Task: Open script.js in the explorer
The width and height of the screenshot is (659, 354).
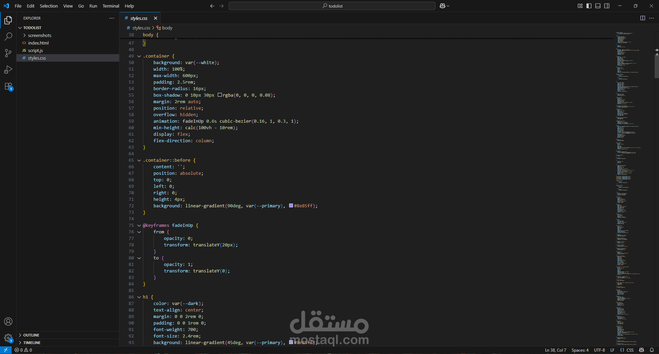Action: [x=68, y=50]
